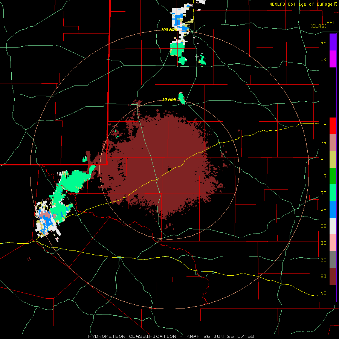Click the UK magenta legend swatch
This screenshot has width=339, height=339.
tap(333, 59)
